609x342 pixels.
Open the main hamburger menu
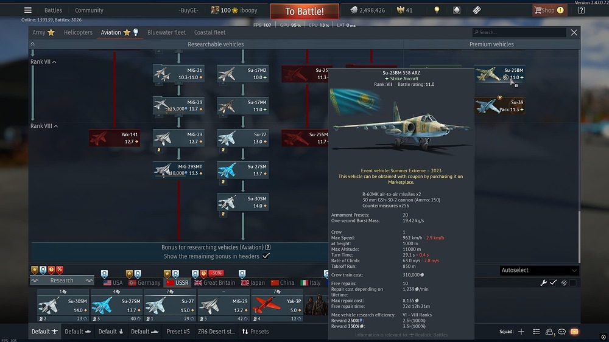click(x=28, y=10)
